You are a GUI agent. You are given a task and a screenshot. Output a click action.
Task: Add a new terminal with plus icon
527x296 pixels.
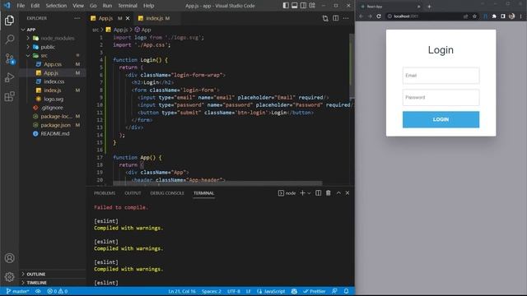click(302, 193)
